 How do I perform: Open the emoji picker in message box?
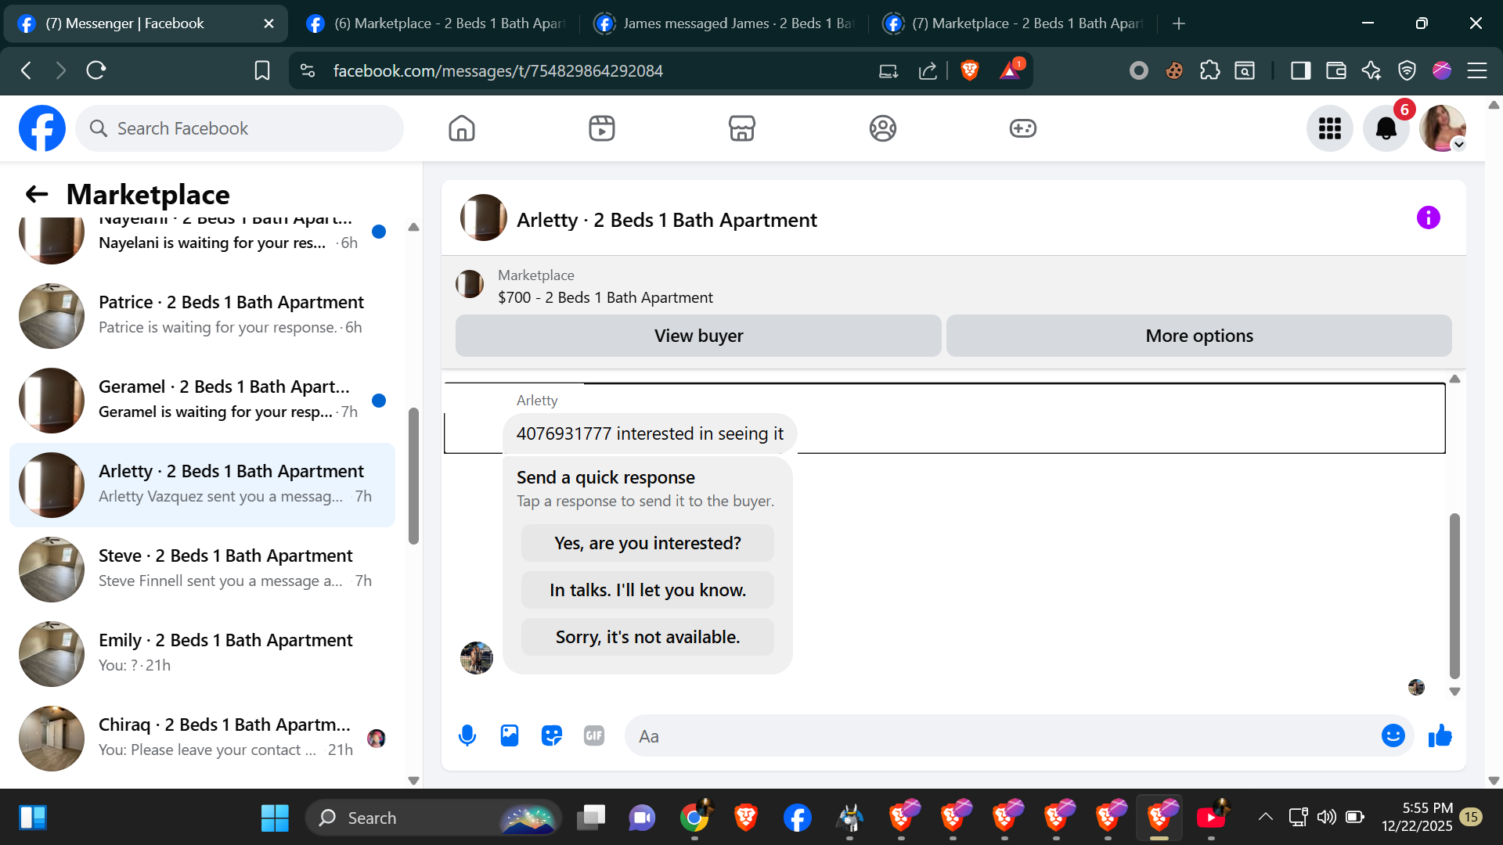click(1393, 735)
